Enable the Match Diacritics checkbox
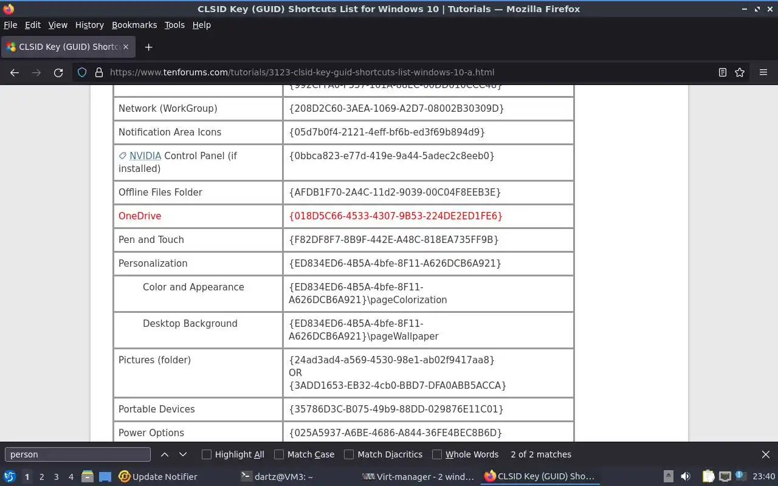Screen dimensions: 778x486 (349, 454)
